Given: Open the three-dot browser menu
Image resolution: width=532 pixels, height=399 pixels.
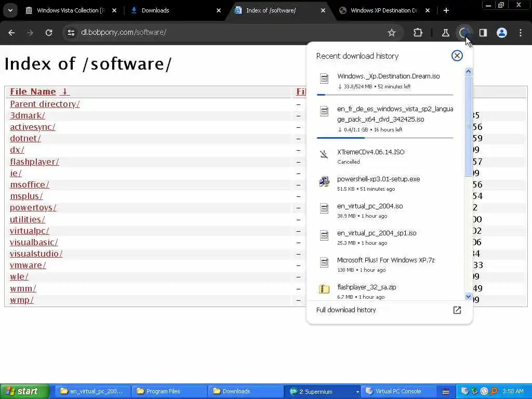Looking at the screenshot, I should [x=521, y=33].
